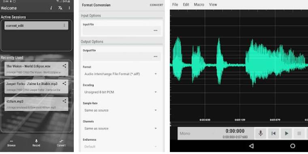
Task: Click the Input File field
Action: click(x=122, y=31)
